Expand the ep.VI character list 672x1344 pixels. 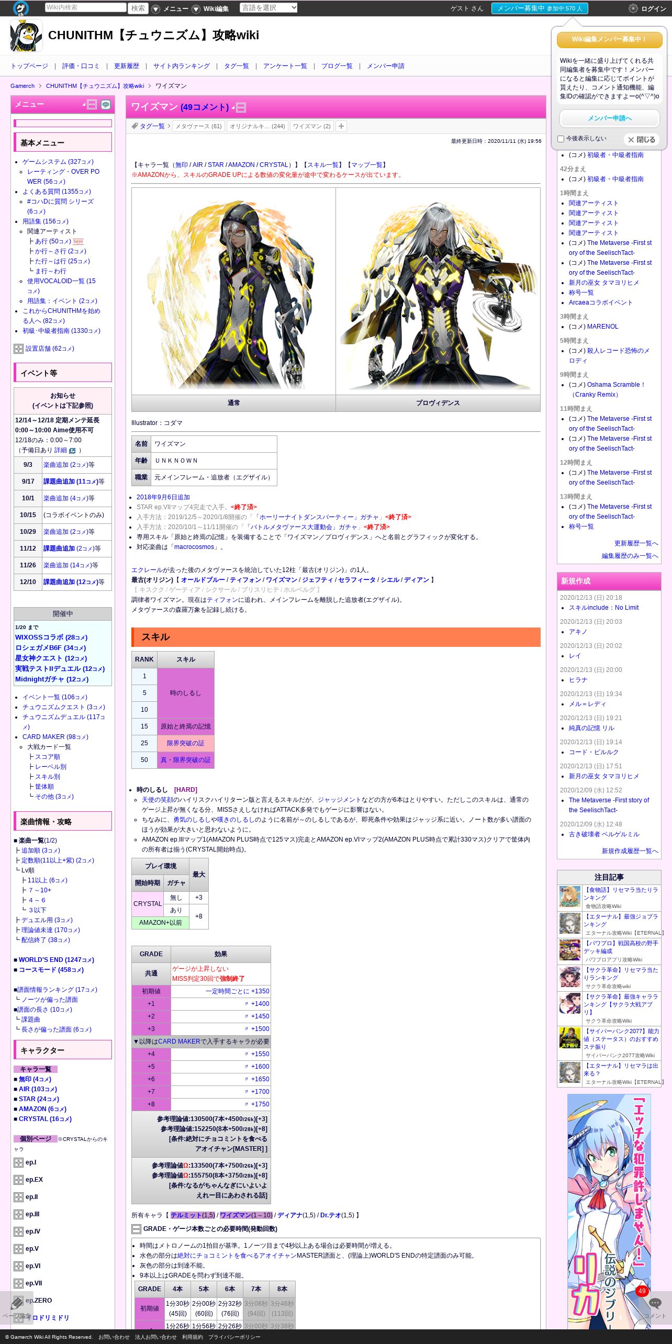pos(18,1266)
